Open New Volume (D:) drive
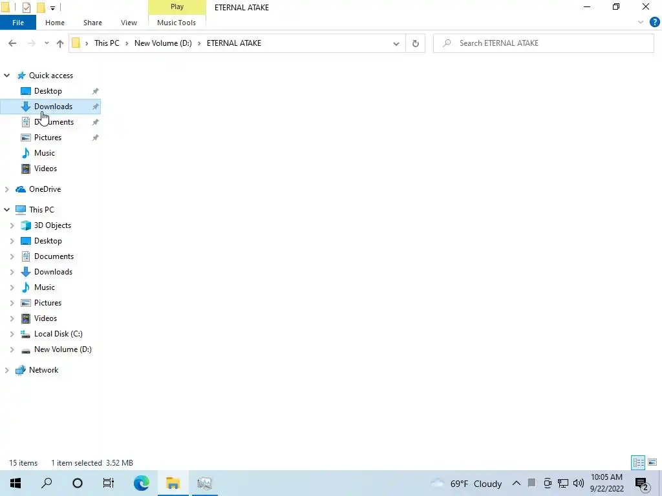662x496 pixels. click(x=63, y=349)
